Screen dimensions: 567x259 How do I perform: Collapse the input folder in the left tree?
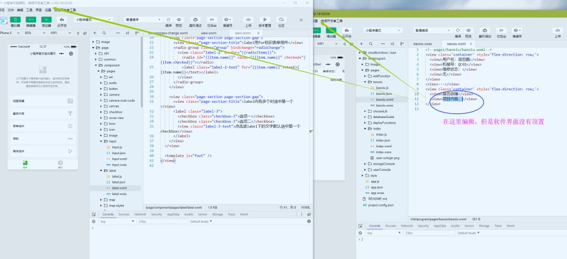click(109, 141)
